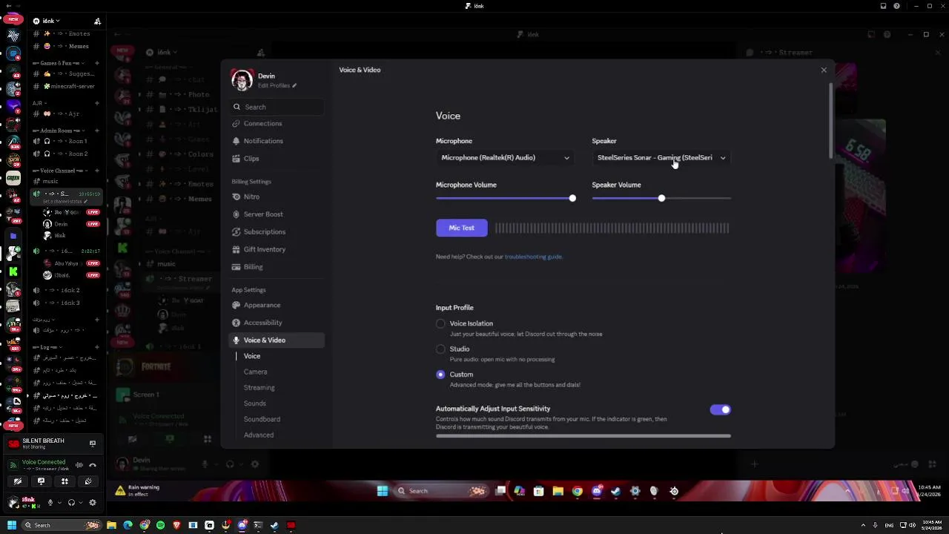The image size is (949, 534).
Task: Open GREEN server icon in server list
Action: click(x=13, y=178)
